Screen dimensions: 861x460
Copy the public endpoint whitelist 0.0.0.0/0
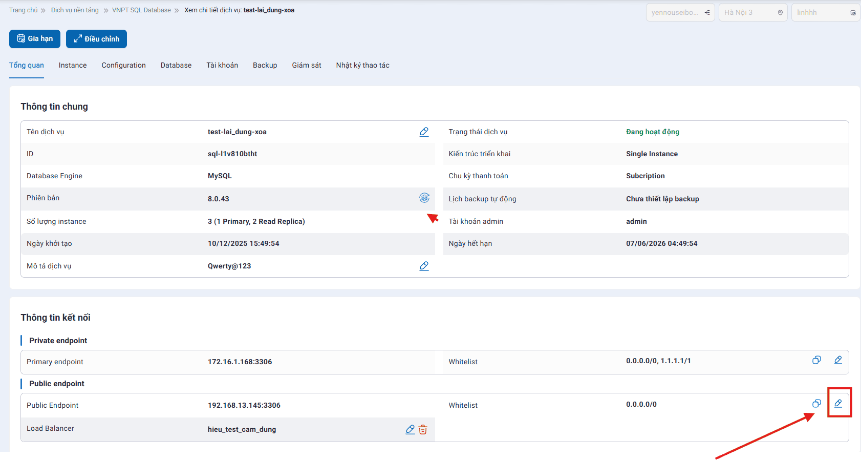816,404
